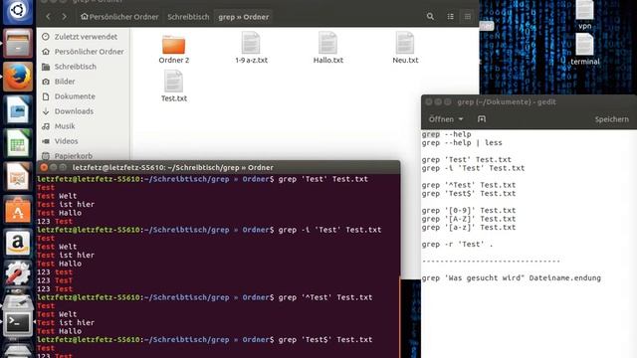Create new document in gedit
This screenshot has width=637, height=358.
pos(482,119)
